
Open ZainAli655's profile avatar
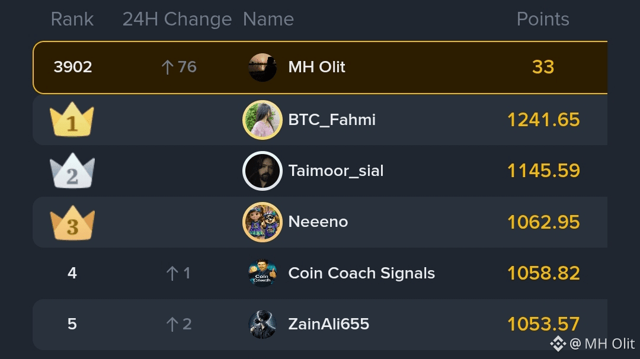(263, 324)
